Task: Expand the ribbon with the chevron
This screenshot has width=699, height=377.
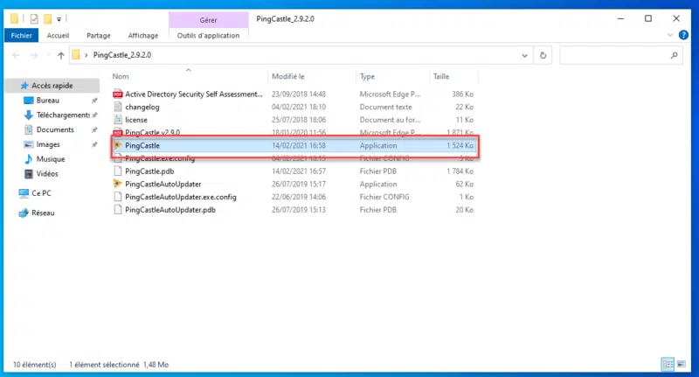Action: 669,35
